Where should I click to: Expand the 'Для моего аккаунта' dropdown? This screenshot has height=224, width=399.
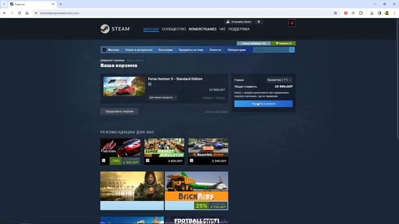(163, 98)
